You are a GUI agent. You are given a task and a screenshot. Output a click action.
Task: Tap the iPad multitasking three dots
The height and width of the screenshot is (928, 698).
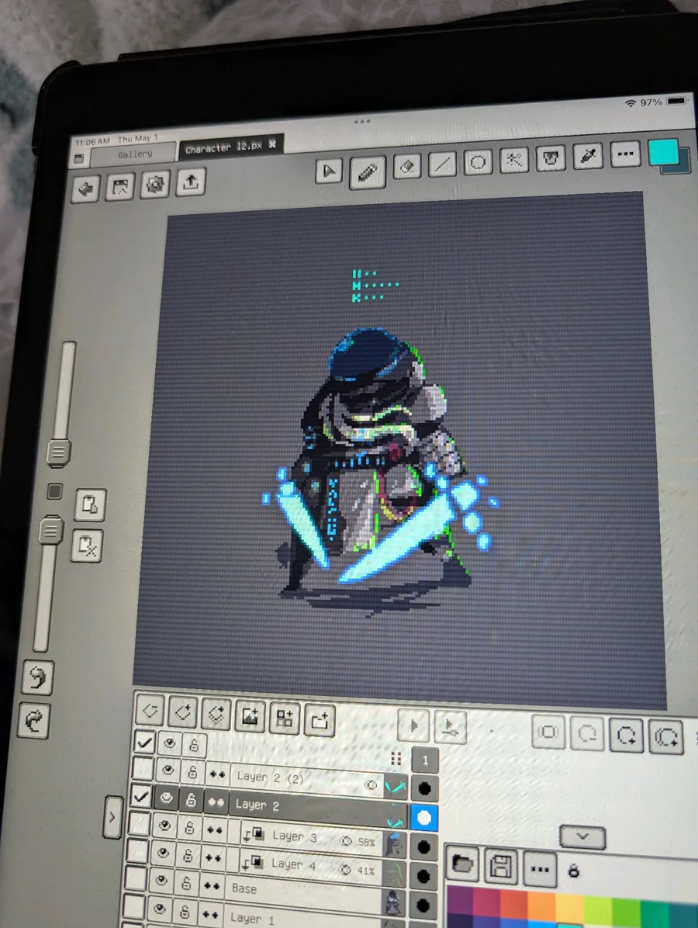coord(362,121)
